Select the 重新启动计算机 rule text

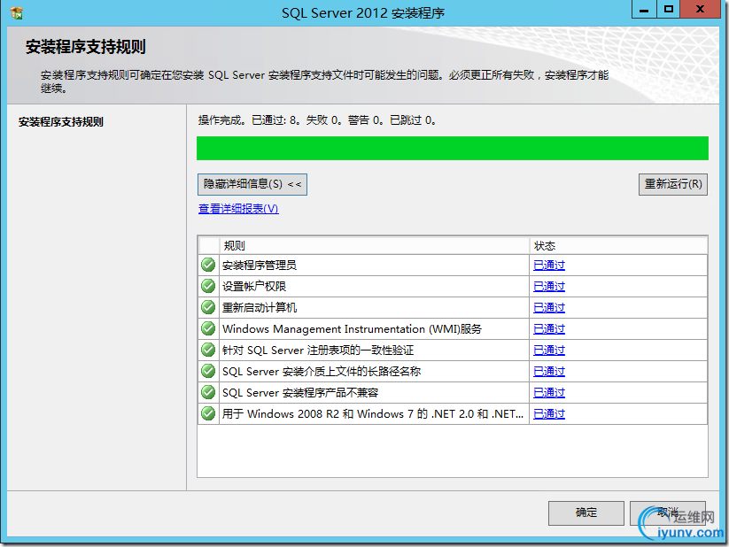(x=260, y=308)
